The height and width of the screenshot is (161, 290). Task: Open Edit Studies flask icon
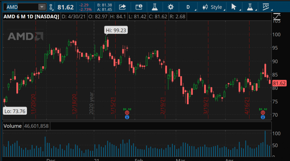[x=155, y=7]
